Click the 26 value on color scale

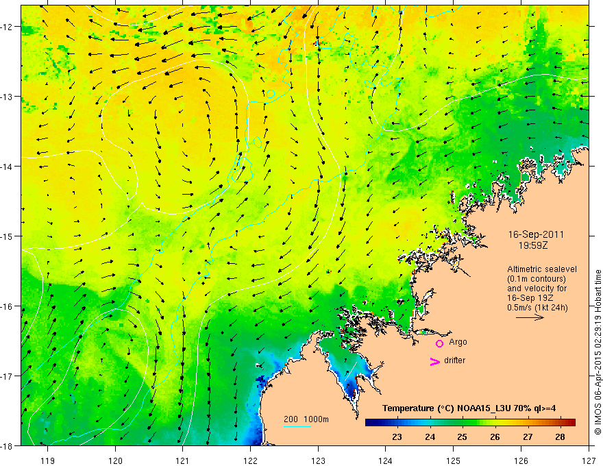(x=495, y=437)
